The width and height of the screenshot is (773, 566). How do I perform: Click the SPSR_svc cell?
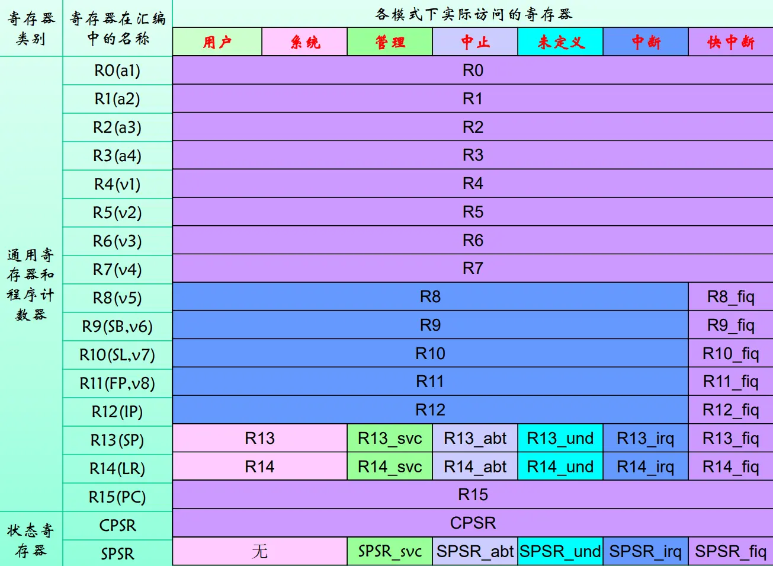click(x=390, y=551)
